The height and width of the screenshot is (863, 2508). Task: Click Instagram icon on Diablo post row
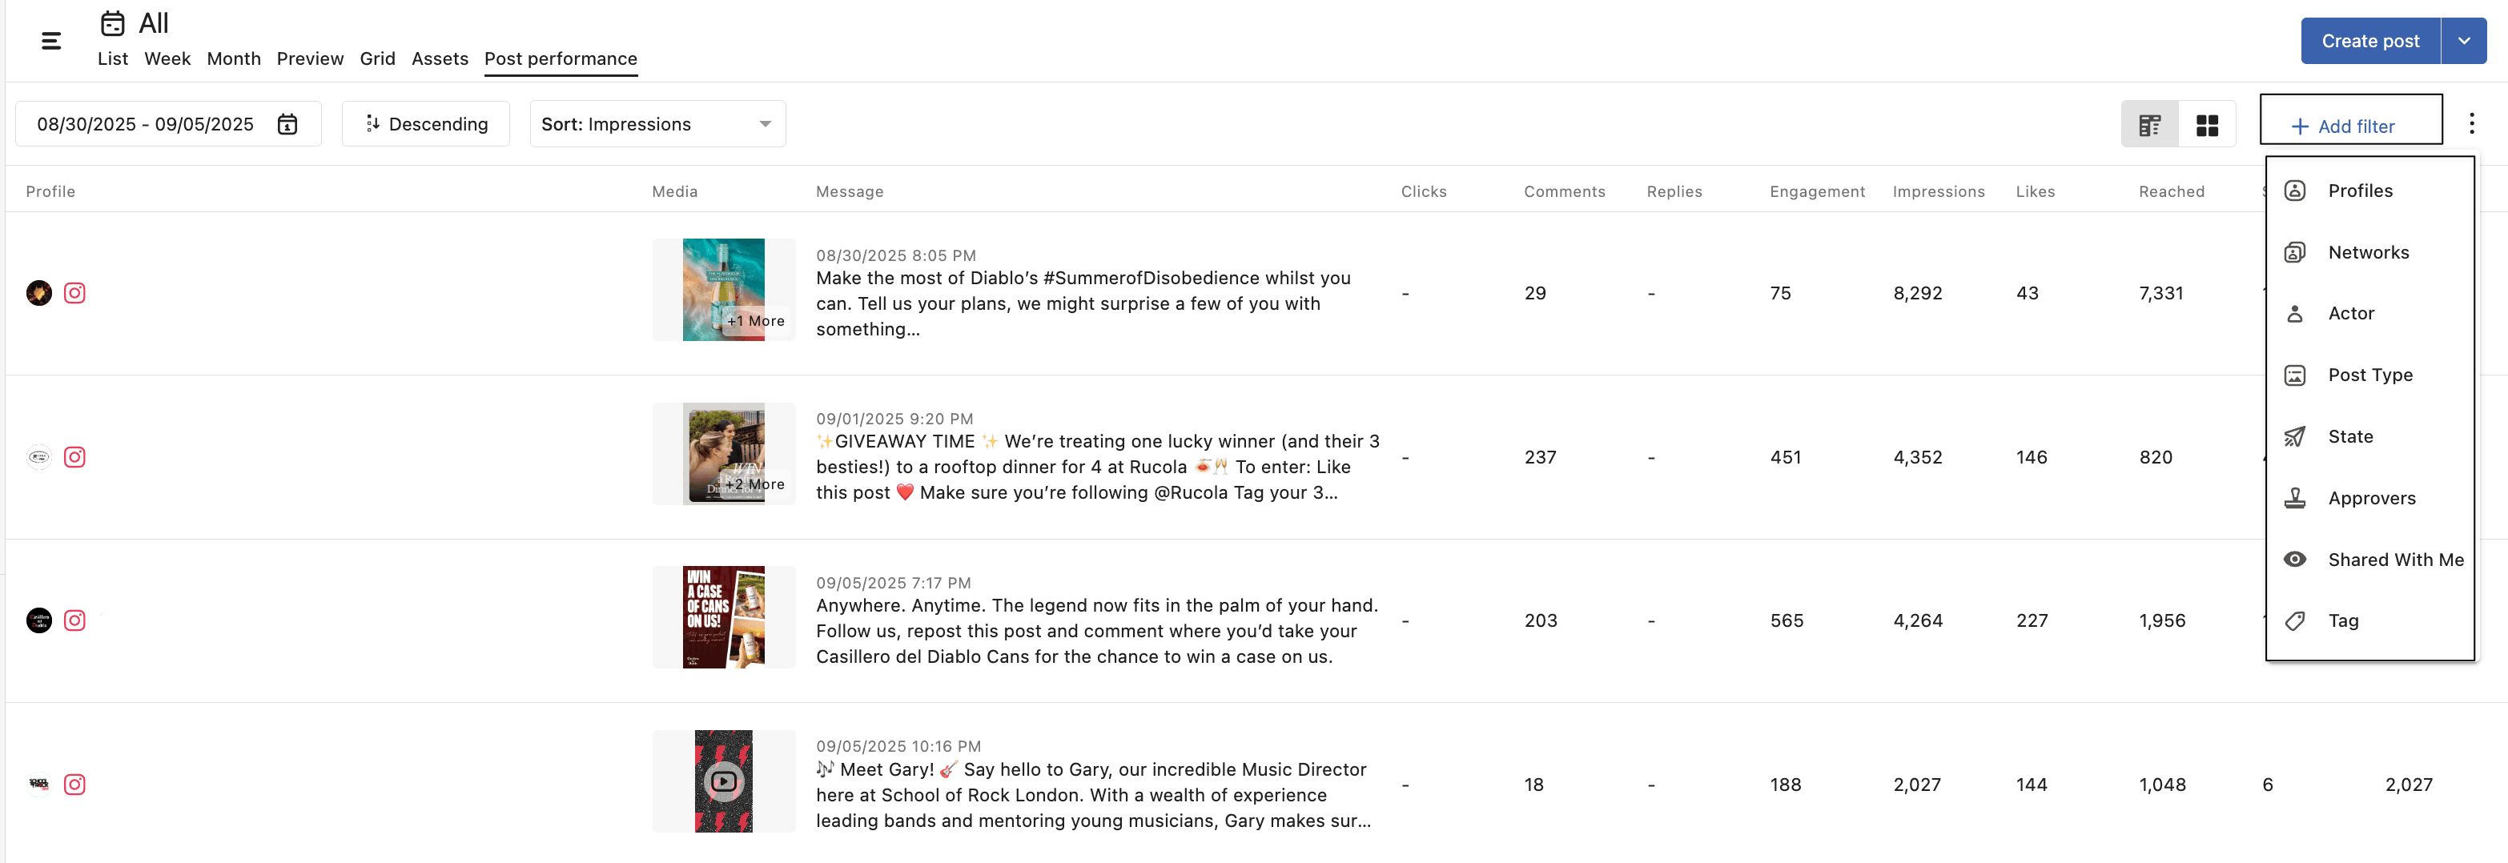(75, 293)
